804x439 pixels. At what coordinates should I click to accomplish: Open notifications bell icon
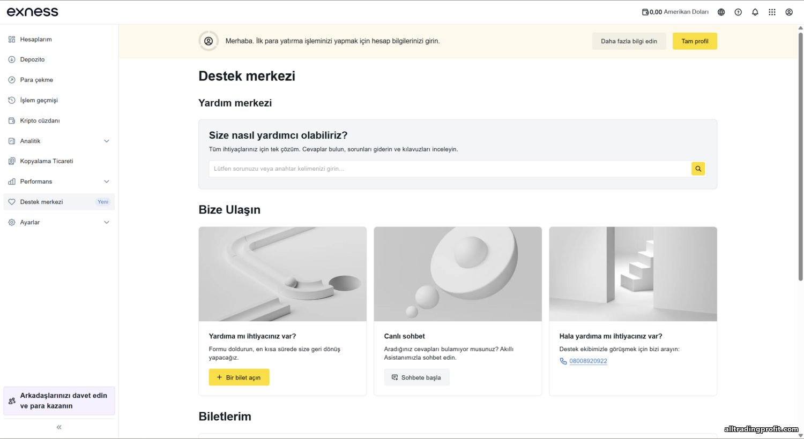pos(755,12)
